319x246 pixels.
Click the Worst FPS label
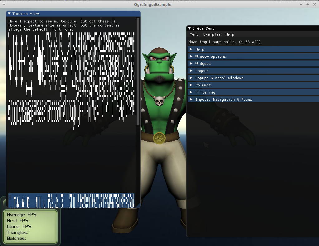click(20, 226)
